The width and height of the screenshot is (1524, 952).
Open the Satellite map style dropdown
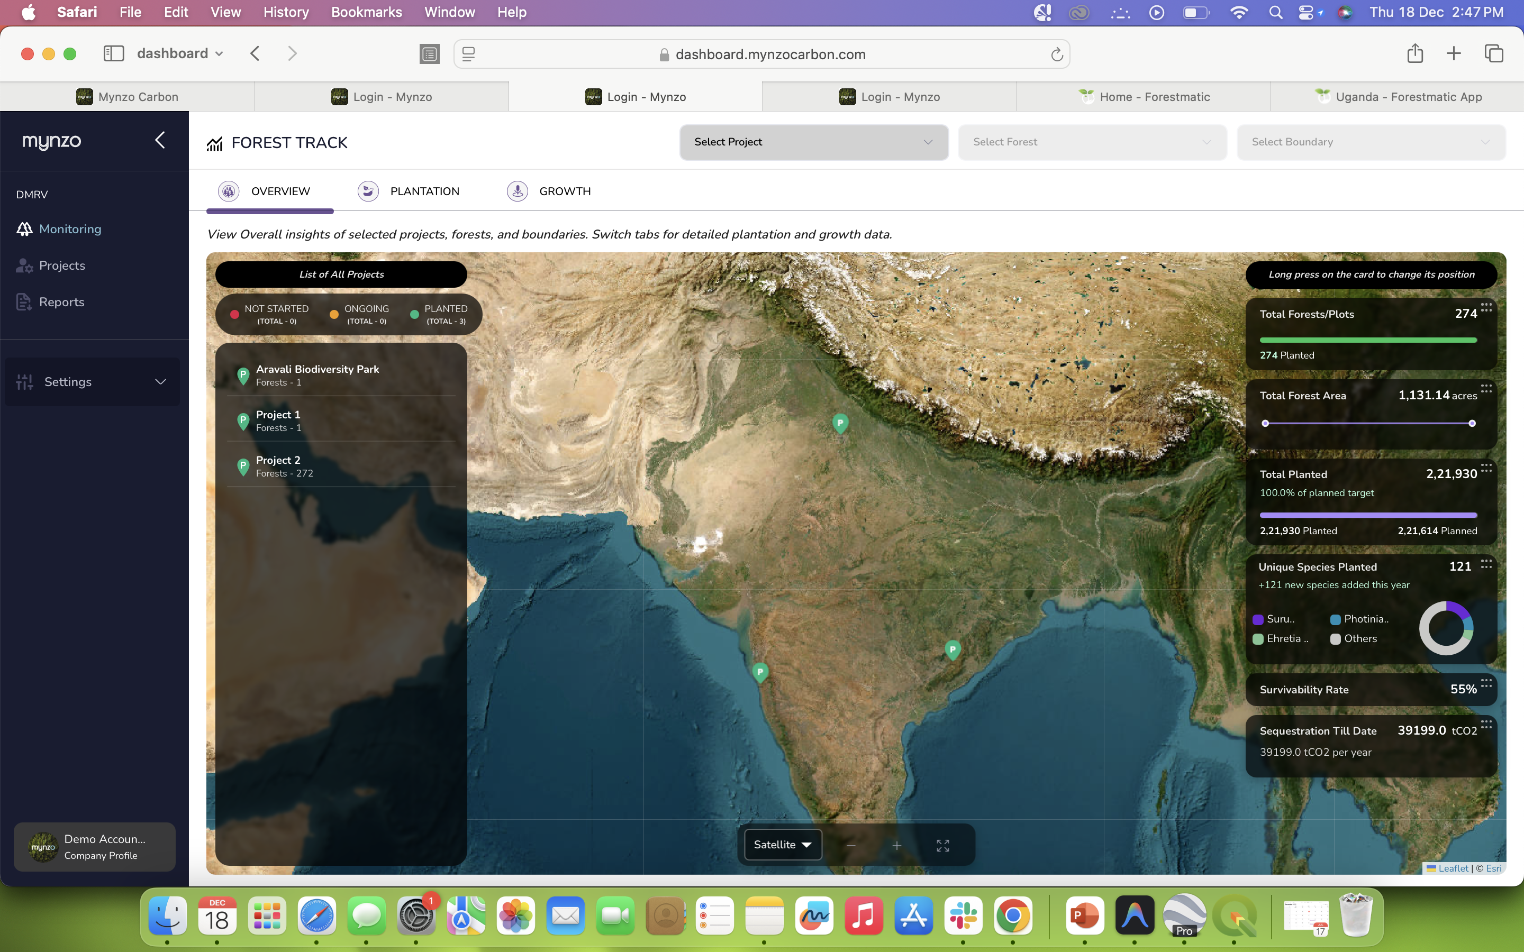pyautogui.click(x=783, y=844)
